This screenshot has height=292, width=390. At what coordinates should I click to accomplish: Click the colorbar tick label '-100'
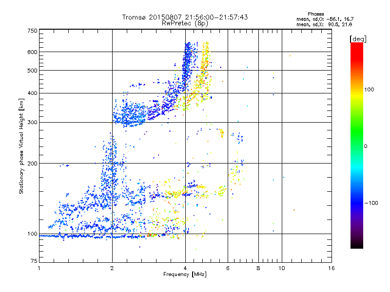click(371, 203)
